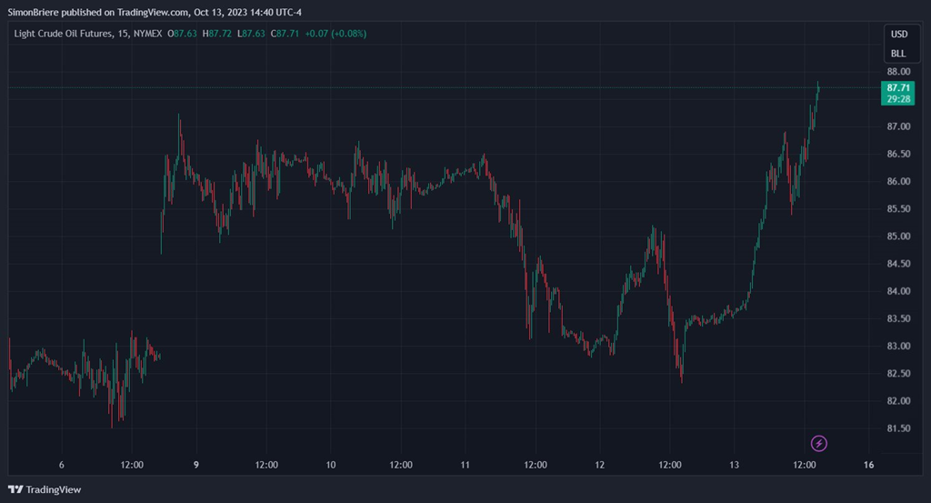Viewport: 931px width, 503px height.
Task: Click the green 87.71 current price tag
Action: pos(898,87)
